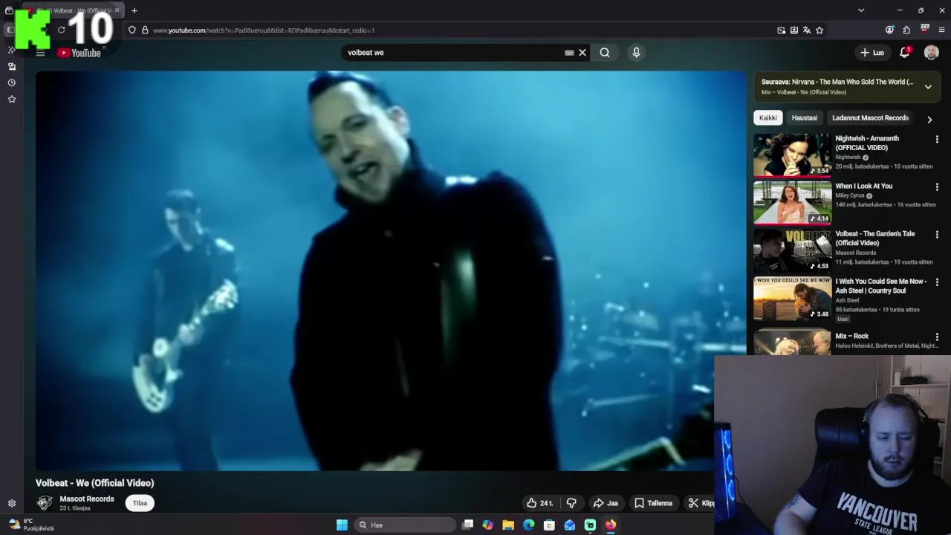Screen dimensions: 951x535
Task: Click the ad blocker extension with 227 badge
Action: coord(924,30)
